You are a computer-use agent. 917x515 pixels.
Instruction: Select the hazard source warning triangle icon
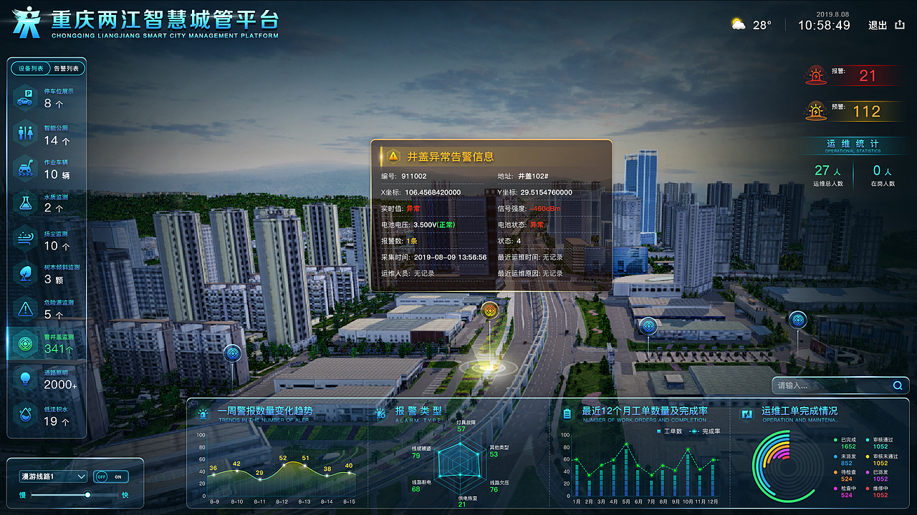pyautogui.click(x=25, y=309)
